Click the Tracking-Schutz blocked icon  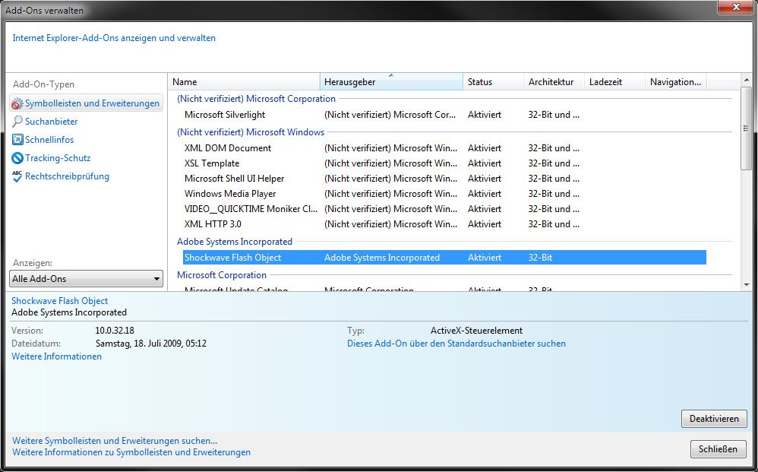(17, 158)
